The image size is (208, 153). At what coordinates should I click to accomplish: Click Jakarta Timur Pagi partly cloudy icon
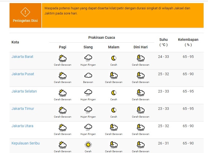coord(63,110)
